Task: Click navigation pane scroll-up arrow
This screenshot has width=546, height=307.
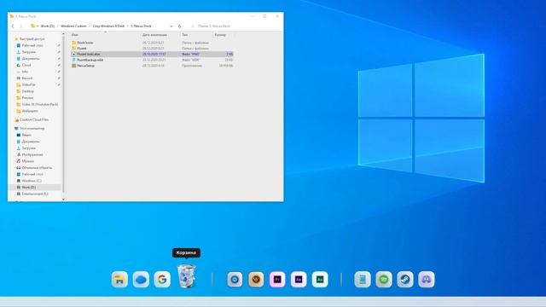Action: pos(63,34)
